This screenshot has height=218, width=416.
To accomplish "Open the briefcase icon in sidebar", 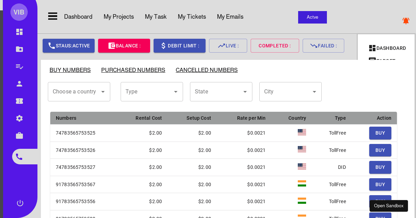I will point(19,136).
